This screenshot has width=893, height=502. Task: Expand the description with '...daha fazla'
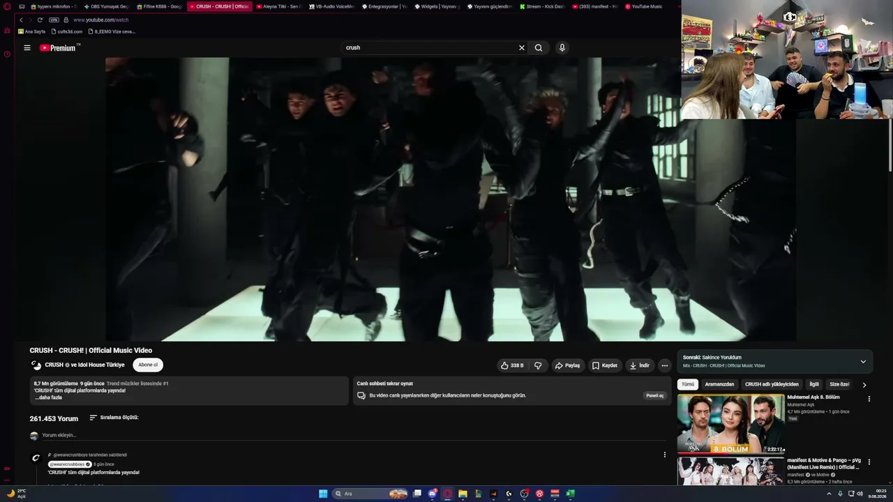pyautogui.click(x=49, y=397)
